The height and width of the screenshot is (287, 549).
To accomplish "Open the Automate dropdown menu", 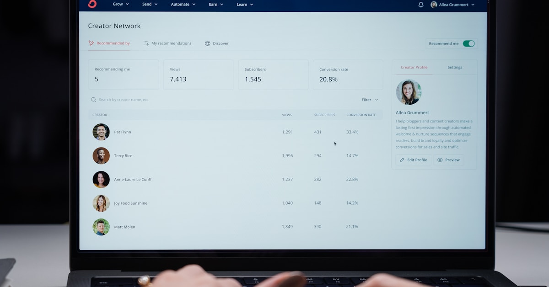I will pos(183,4).
